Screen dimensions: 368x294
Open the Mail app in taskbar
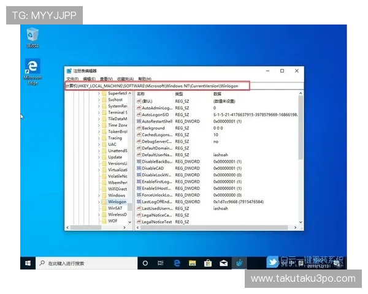coord(224,263)
